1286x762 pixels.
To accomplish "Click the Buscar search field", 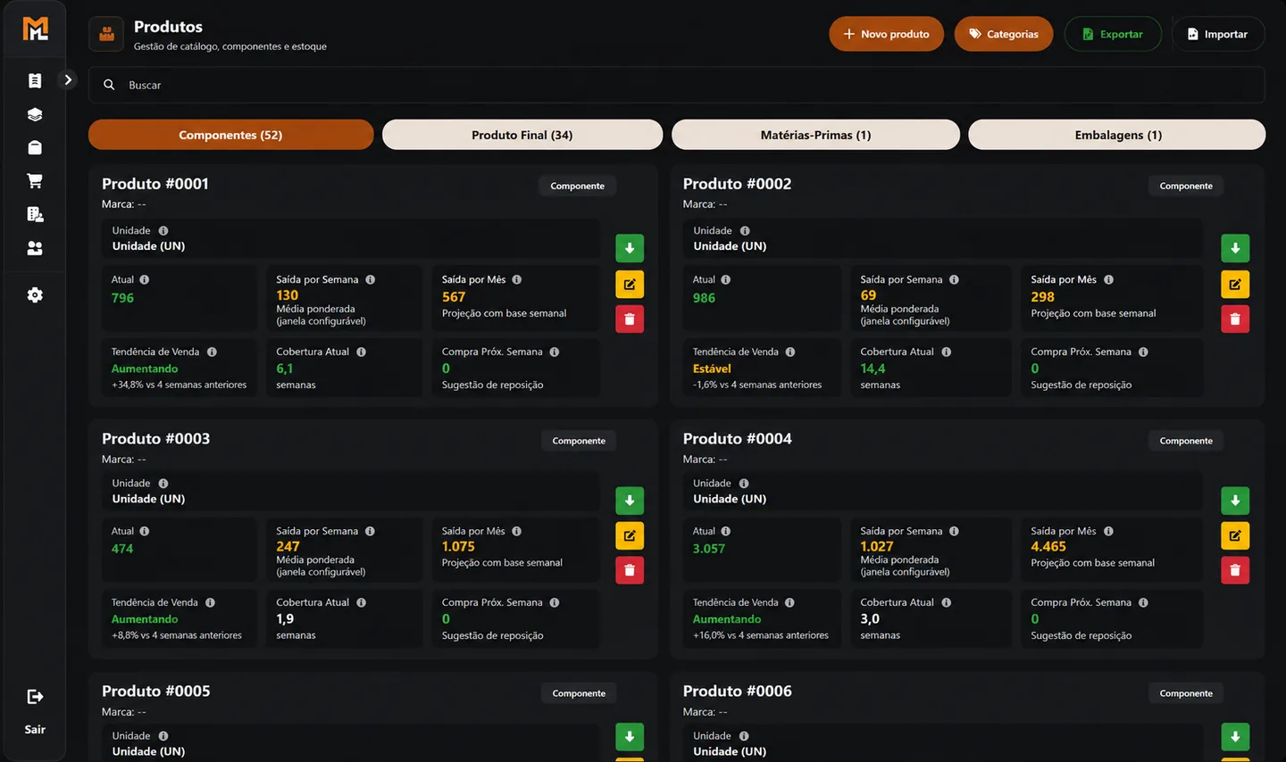I will pyautogui.click(x=677, y=85).
